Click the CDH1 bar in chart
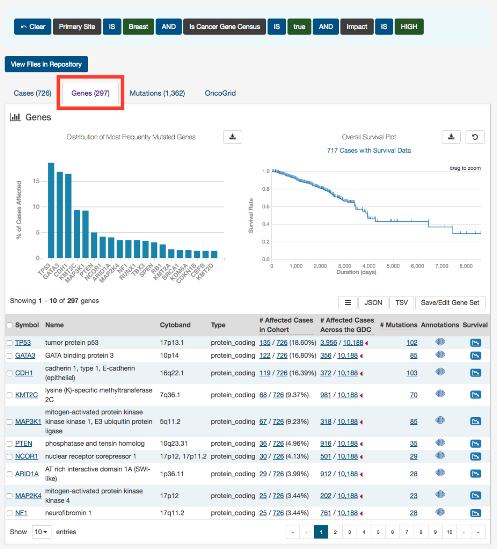 [x=68, y=216]
